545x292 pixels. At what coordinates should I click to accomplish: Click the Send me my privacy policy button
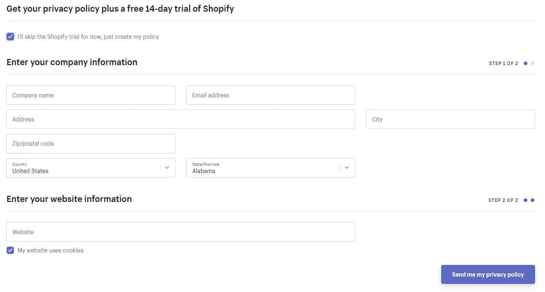click(x=488, y=274)
